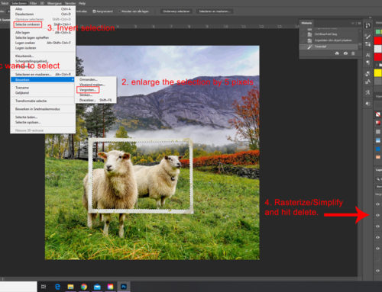The width and height of the screenshot is (382, 292).
Task: Click 'Selecteren en maskeren...' options bar button
Action: pos(215,11)
